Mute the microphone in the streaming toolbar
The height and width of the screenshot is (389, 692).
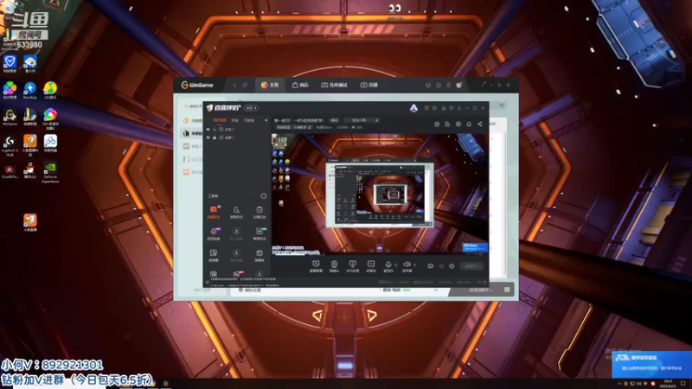[388, 265]
